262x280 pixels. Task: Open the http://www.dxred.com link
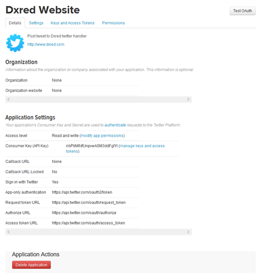(x=46, y=44)
